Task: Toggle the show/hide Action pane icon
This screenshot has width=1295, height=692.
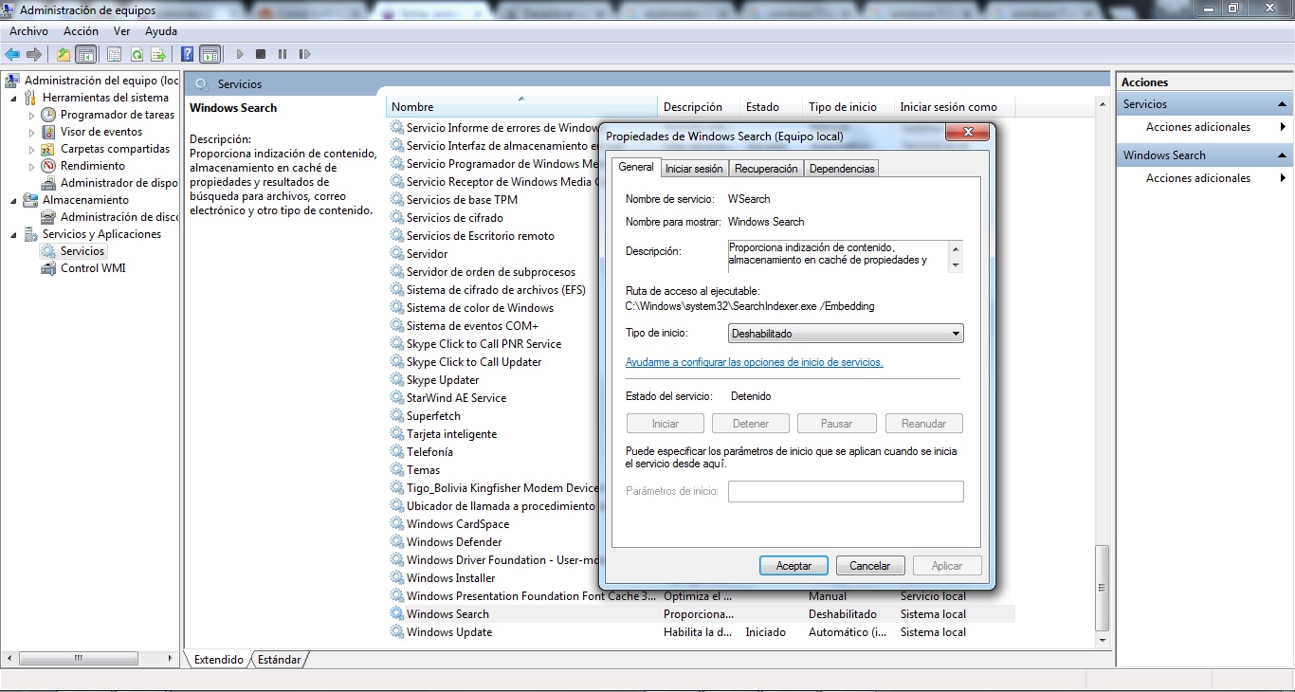Action: [x=210, y=54]
